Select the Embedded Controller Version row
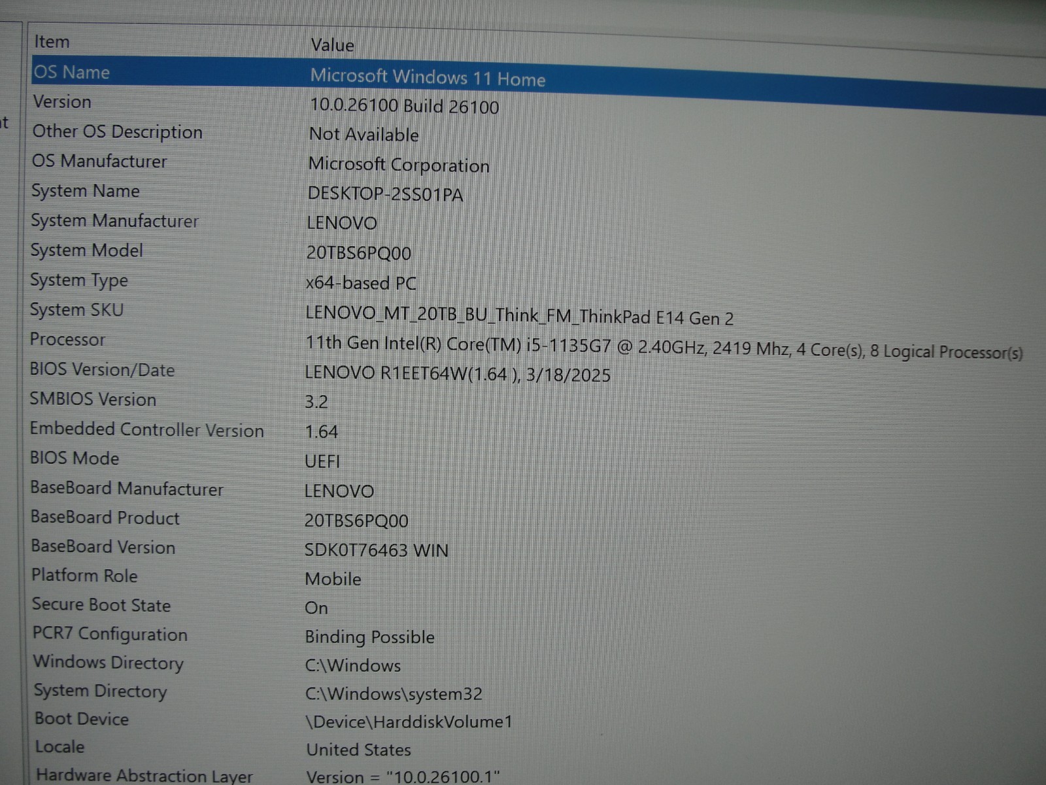Screen dimensions: 1046x785 point(146,429)
